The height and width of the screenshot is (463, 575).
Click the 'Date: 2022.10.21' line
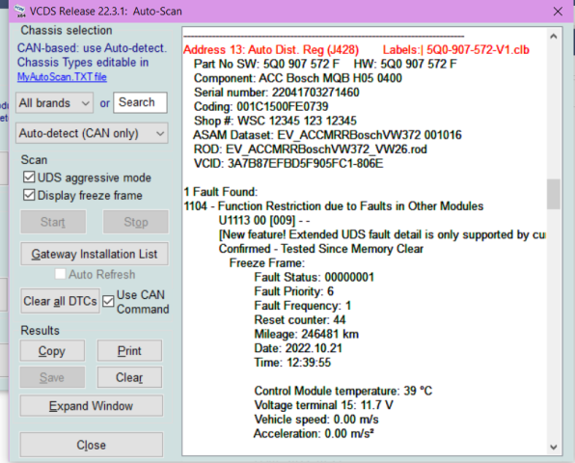[x=298, y=348]
